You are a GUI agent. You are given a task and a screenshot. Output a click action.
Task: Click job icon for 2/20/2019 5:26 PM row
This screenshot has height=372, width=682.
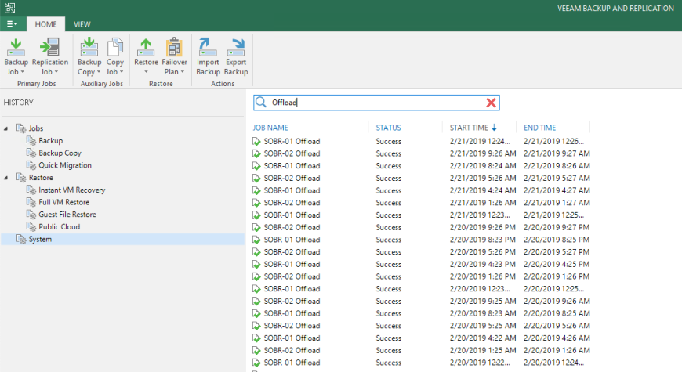coord(256,252)
